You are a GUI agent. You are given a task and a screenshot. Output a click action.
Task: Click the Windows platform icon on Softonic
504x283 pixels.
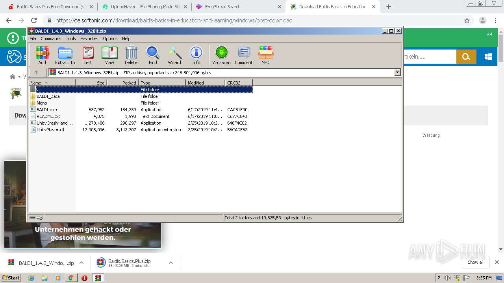(488, 57)
